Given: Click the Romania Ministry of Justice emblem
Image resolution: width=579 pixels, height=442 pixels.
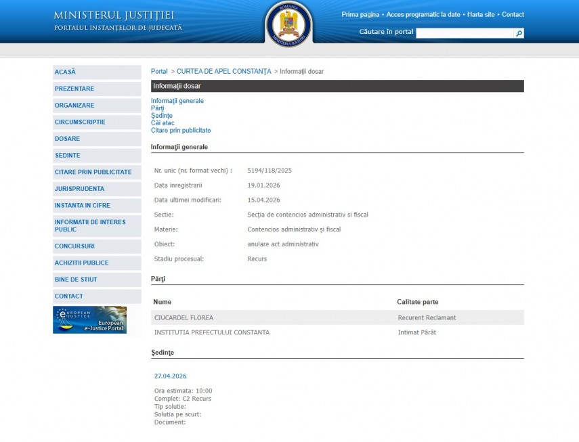Looking at the screenshot, I should 289,24.
